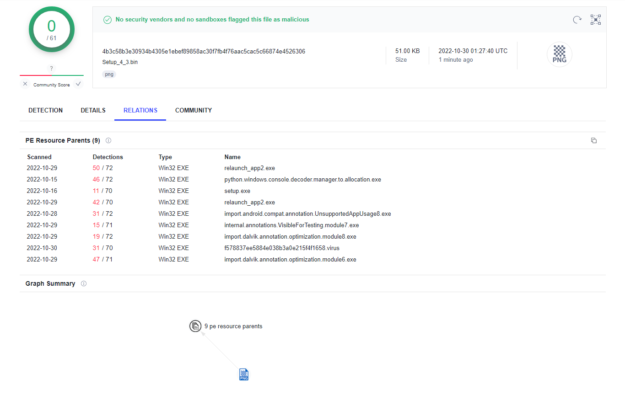Click the 46 / 72 detection count

(102, 180)
